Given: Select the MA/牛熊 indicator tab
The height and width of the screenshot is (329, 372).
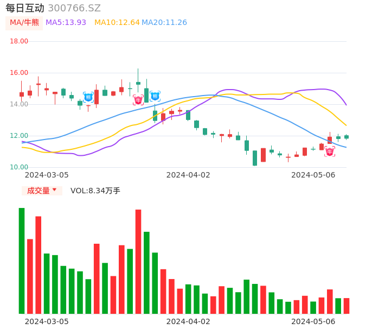Looking at the screenshot, I should coord(24,23).
